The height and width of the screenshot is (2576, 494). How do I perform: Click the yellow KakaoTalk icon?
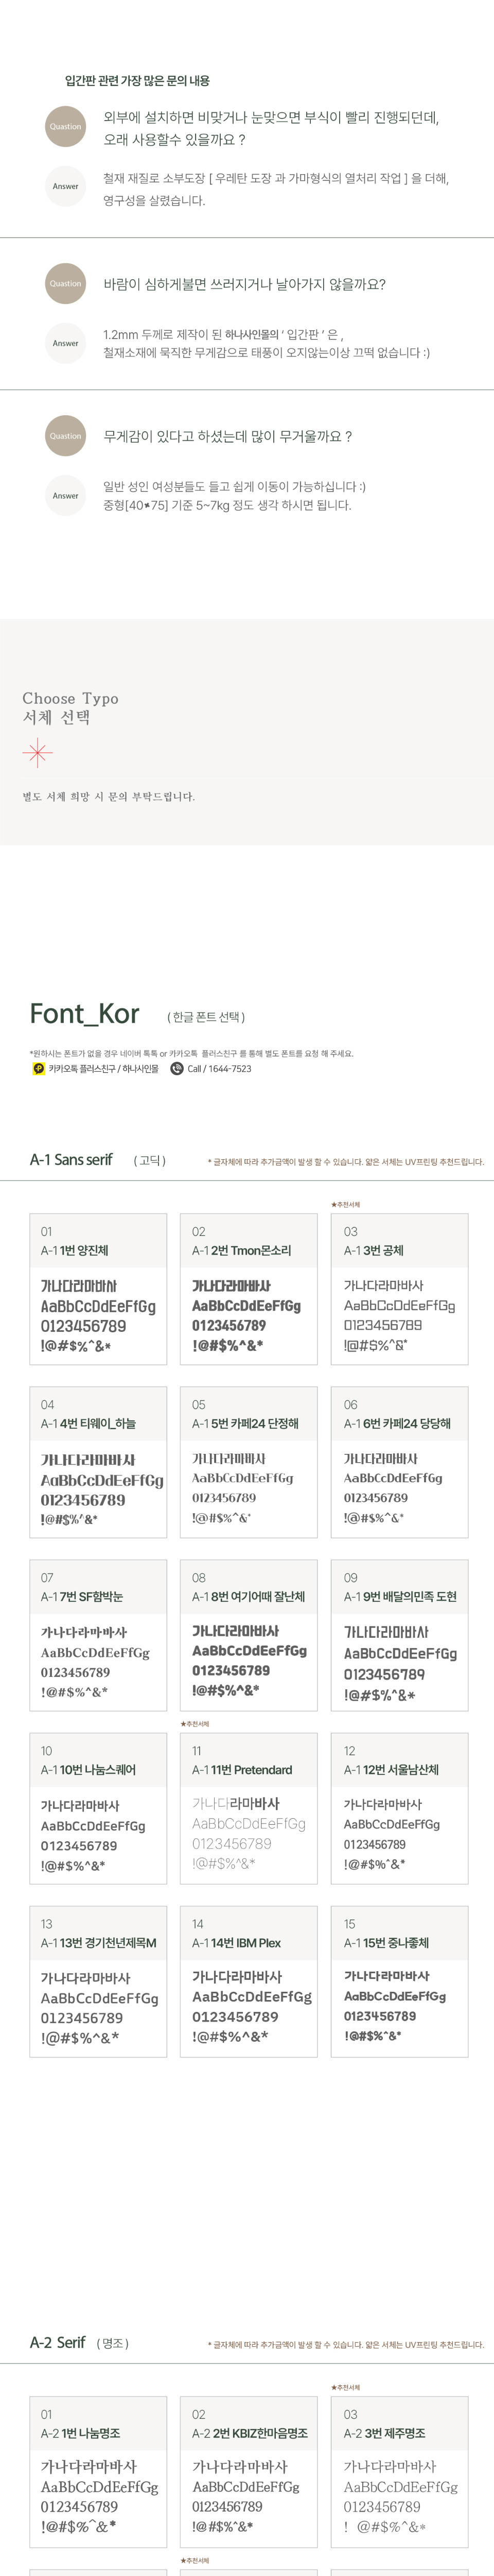(x=39, y=1069)
